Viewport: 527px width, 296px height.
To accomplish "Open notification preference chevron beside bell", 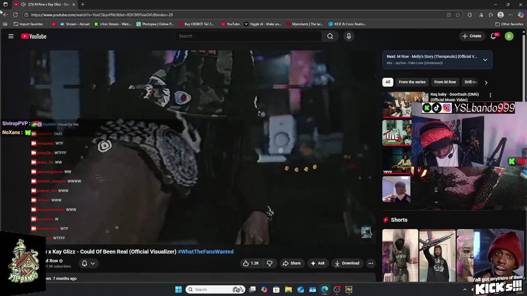I will 93,264.
